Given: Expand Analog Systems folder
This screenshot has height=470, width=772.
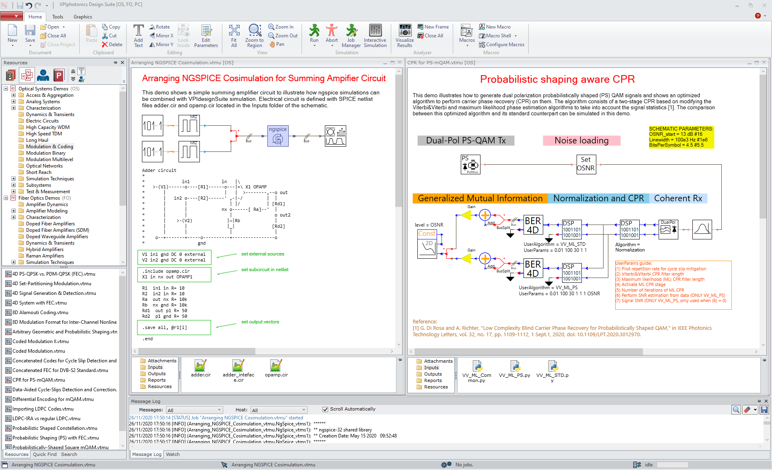Looking at the screenshot, I should (13, 102).
